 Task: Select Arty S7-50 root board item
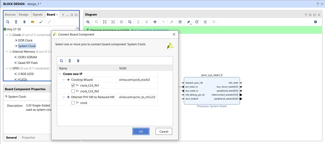(14, 29)
